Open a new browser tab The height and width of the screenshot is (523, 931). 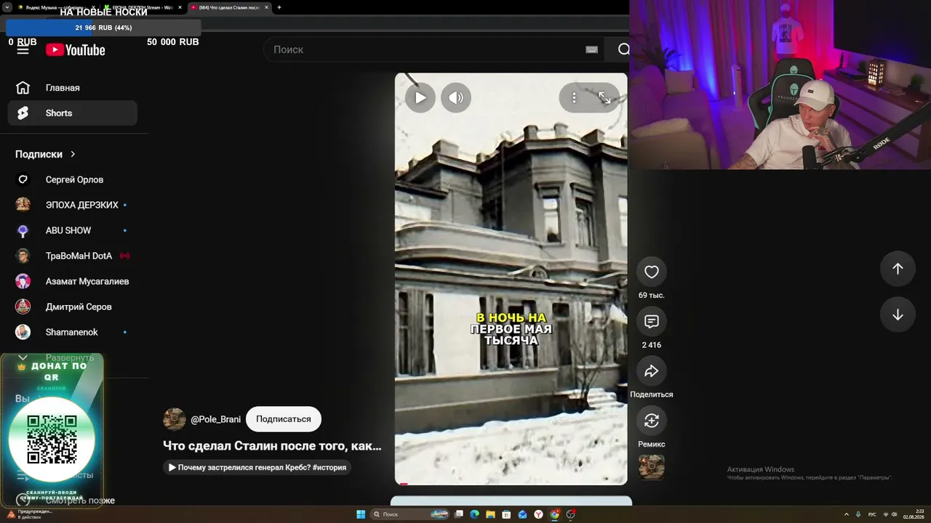(279, 7)
